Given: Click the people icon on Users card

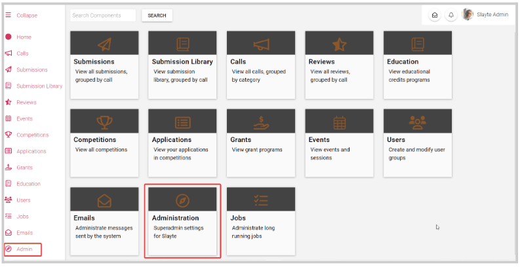Looking at the screenshot, I should click(x=418, y=122).
